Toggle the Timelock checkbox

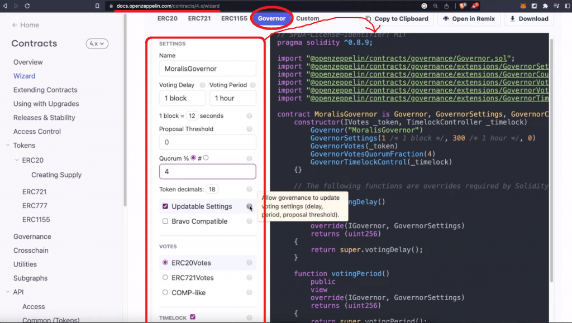pyautogui.click(x=193, y=317)
